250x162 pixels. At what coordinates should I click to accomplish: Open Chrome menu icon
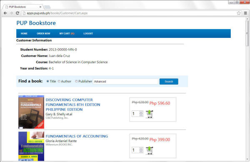(x=245, y=13)
